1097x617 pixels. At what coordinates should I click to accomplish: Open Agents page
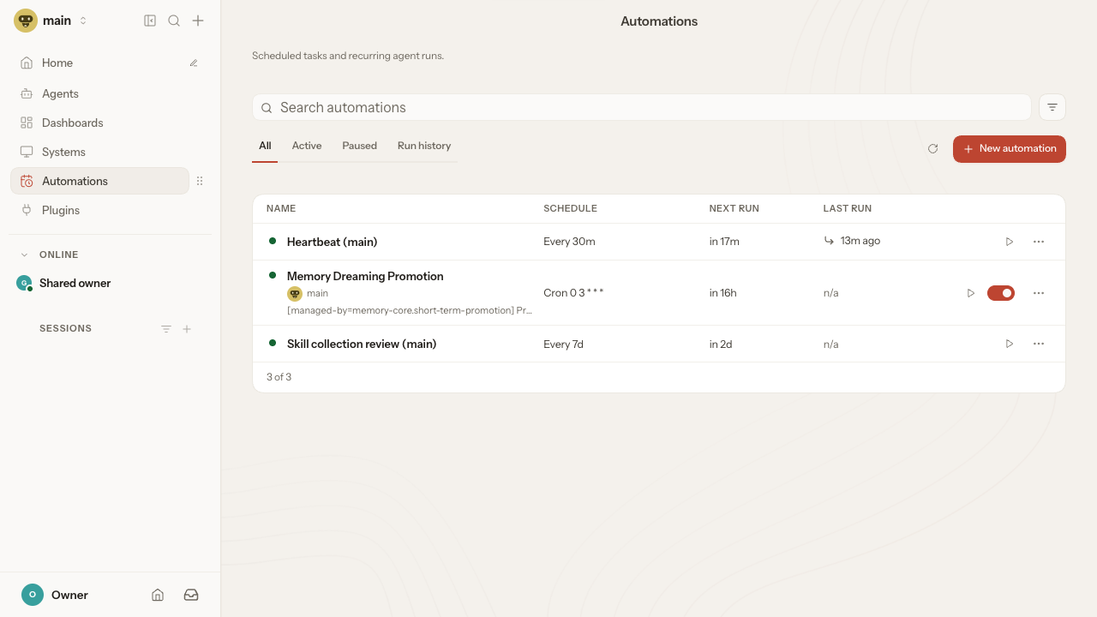99,93
